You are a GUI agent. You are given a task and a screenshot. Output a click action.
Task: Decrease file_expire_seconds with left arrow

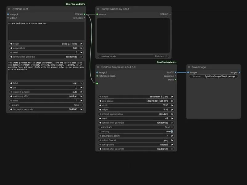(11, 109)
